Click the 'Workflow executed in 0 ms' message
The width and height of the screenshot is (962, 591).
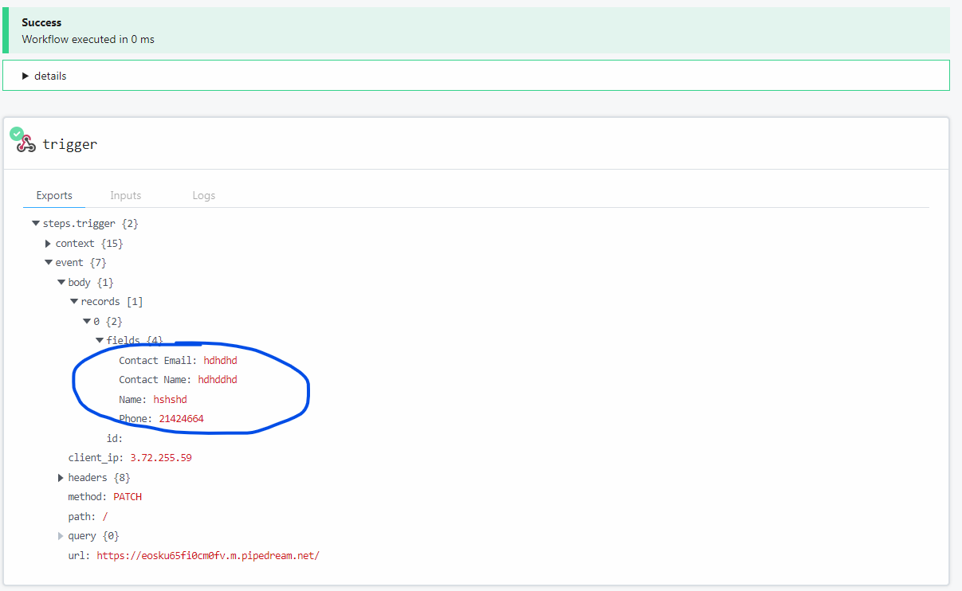point(88,39)
